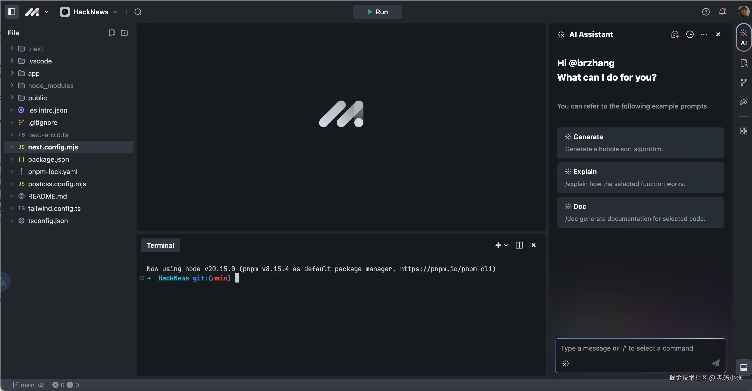Screen dimensions: 752x391
Task: Open the help question mark icon
Action: (706, 12)
